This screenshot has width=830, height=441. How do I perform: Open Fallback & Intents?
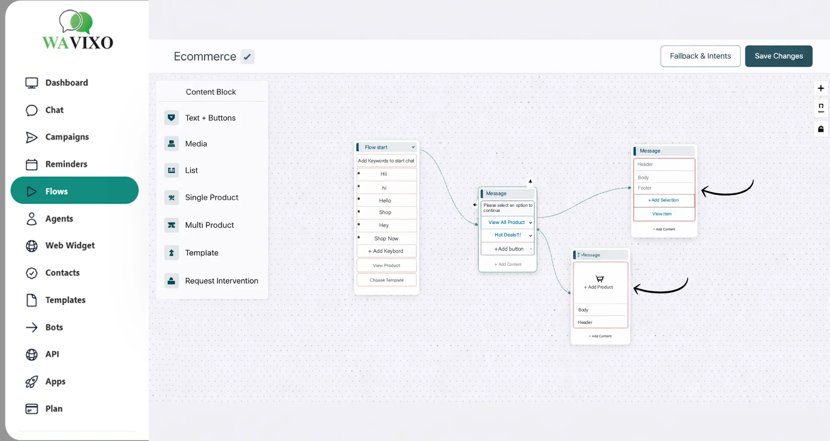(700, 56)
